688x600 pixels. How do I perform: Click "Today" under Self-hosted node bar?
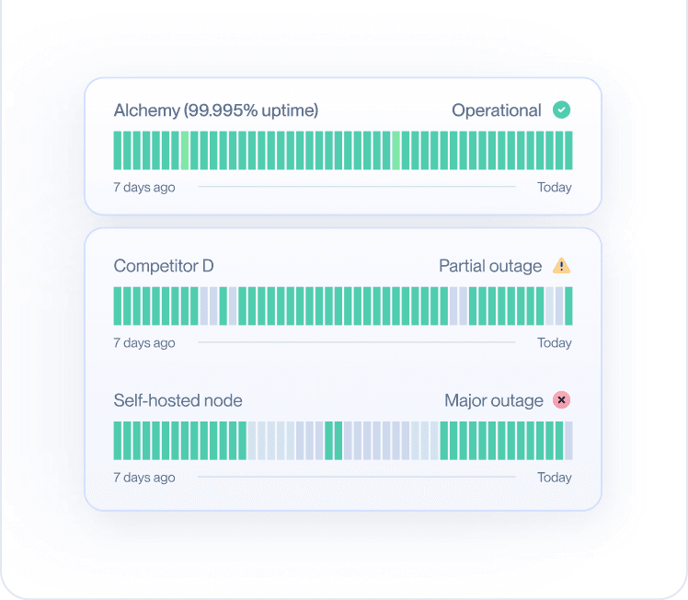tap(555, 478)
